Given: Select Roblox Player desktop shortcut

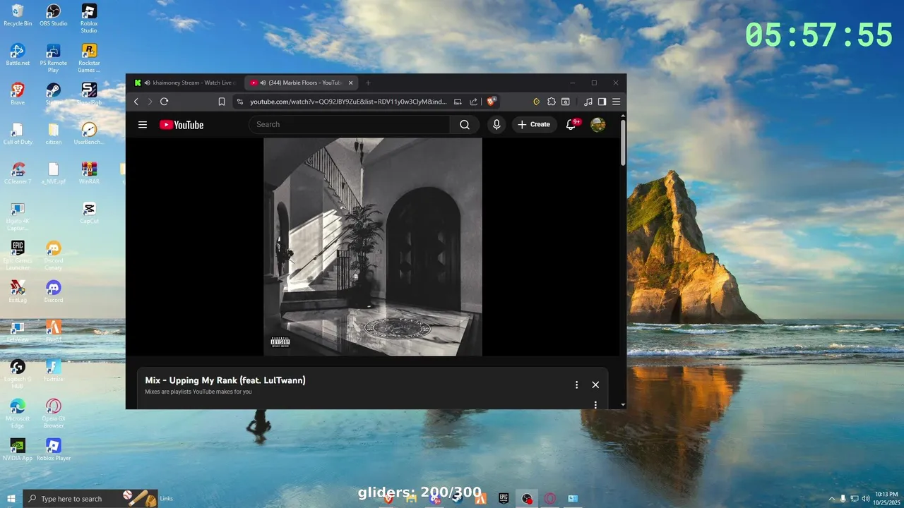Looking at the screenshot, I should tap(54, 449).
